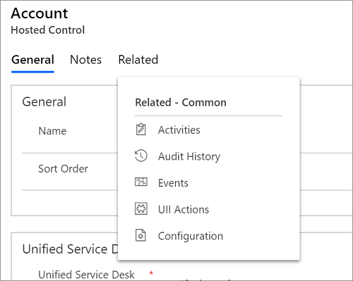
Task: Click the Sort Order field label
Action: [x=64, y=168]
